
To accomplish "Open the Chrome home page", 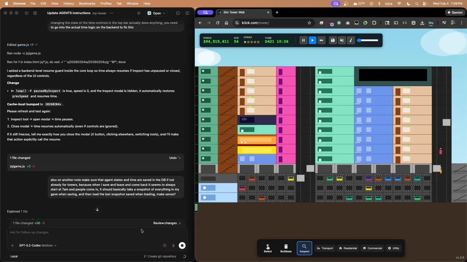I will tap(227, 23).
